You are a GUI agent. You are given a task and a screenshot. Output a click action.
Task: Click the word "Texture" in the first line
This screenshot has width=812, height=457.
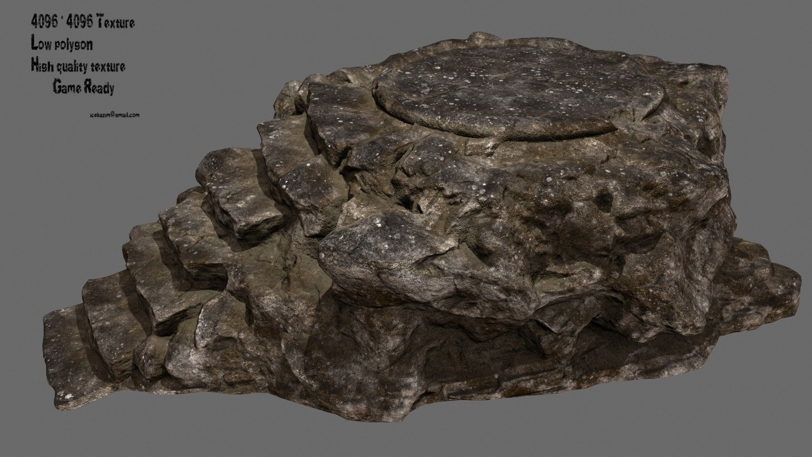pos(116,23)
